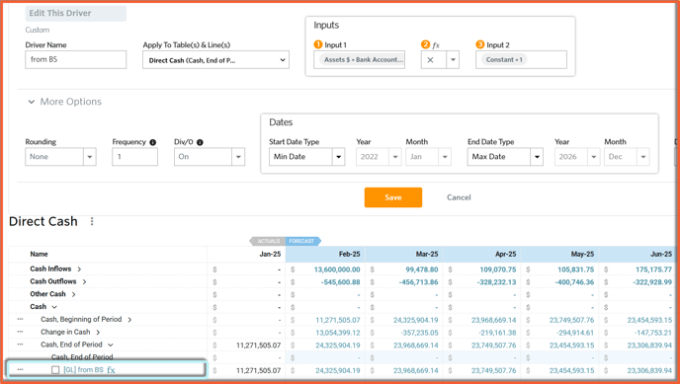The height and width of the screenshot is (384, 680).
Task: Click Cash Outflows Apr-25 value -328,232.13
Action: click(496, 282)
